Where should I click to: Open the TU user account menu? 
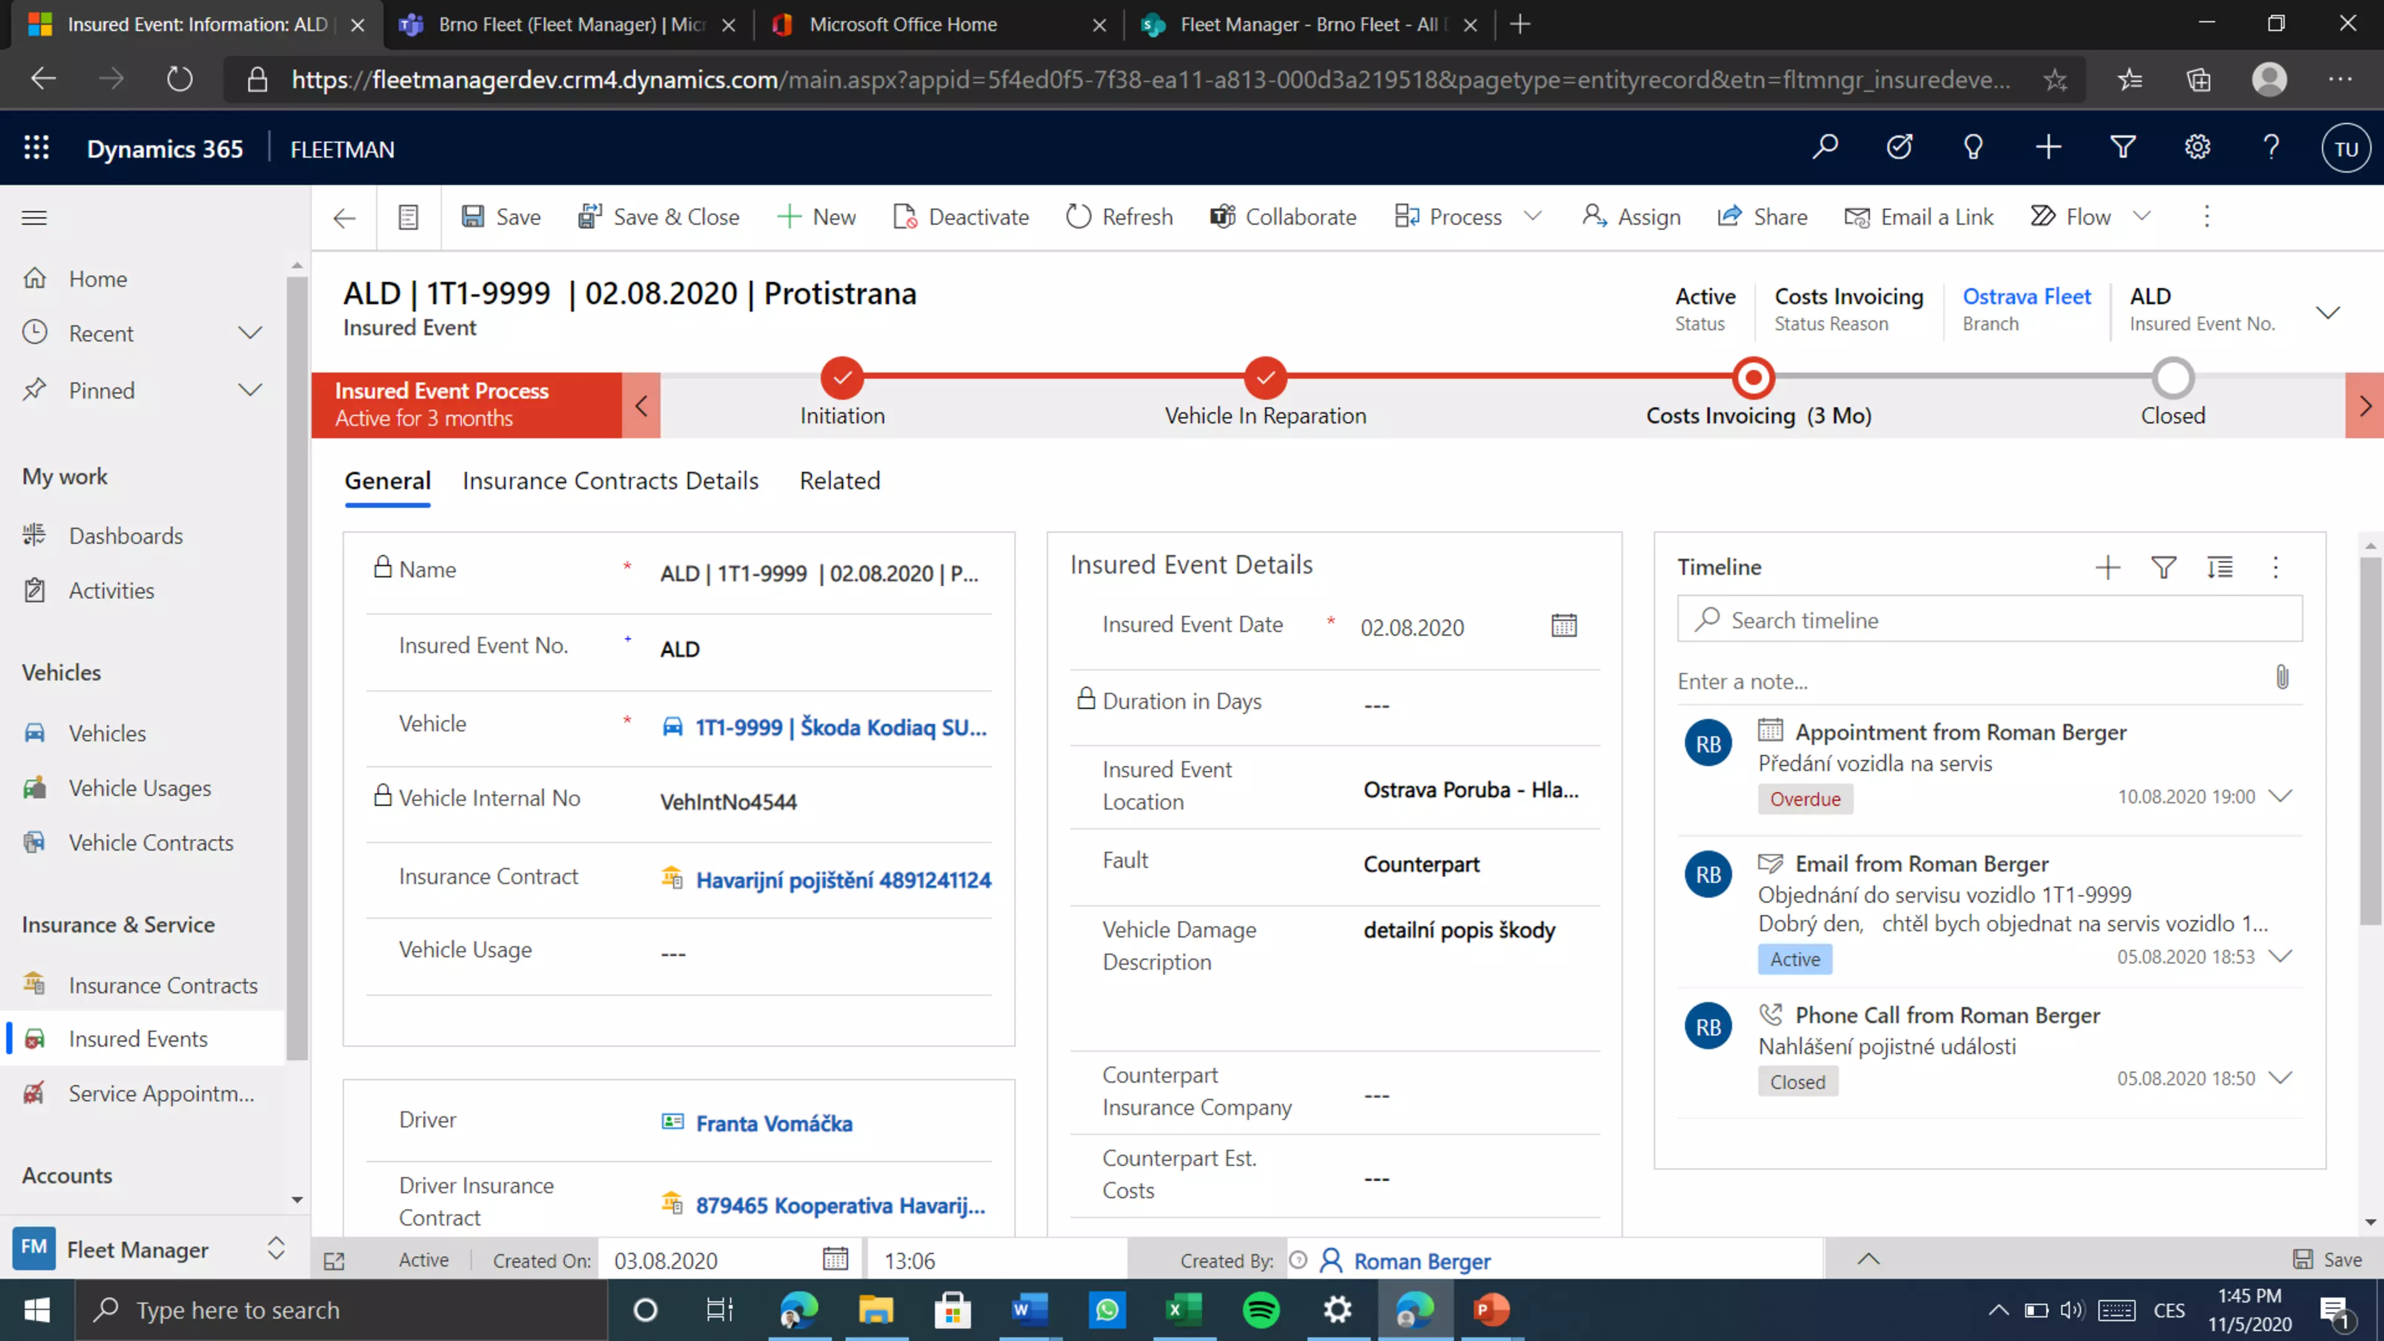2346,149
